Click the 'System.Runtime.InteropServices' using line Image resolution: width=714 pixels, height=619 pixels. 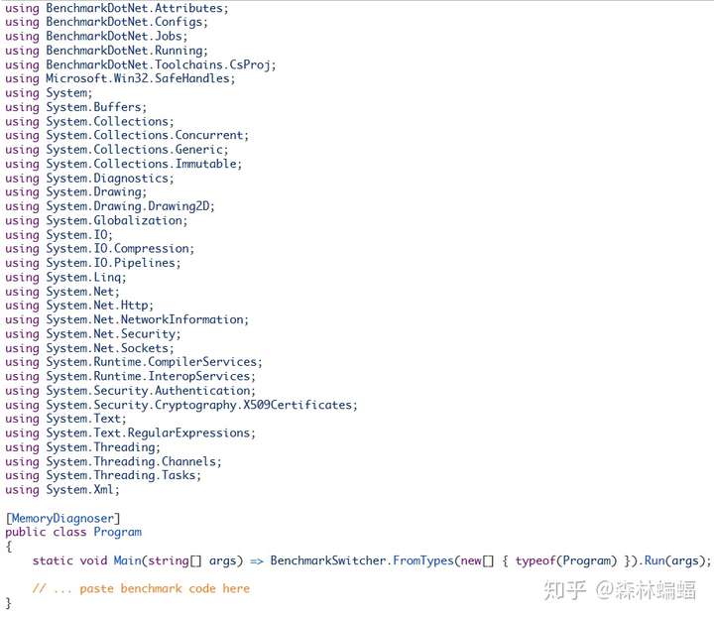click(x=130, y=377)
